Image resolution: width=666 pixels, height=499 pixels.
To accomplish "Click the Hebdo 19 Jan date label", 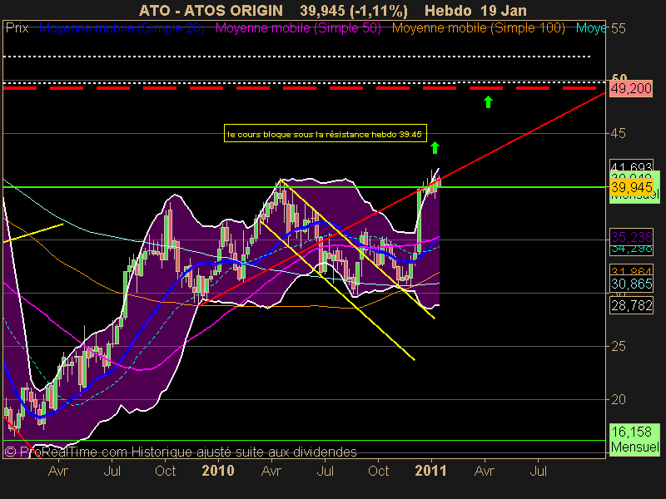I will tap(475, 11).
